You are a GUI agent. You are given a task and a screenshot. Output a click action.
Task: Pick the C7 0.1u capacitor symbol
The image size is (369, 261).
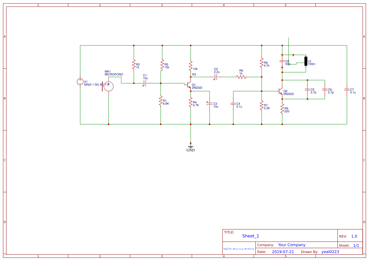347,90
